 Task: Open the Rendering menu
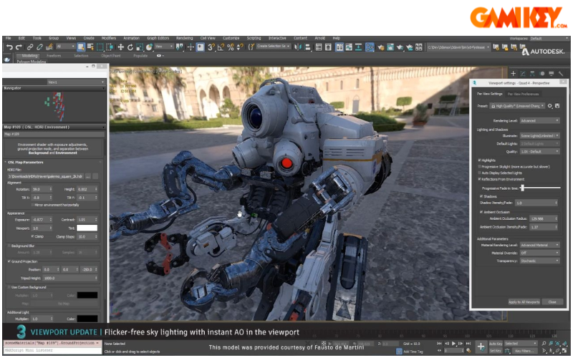(185, 38)
